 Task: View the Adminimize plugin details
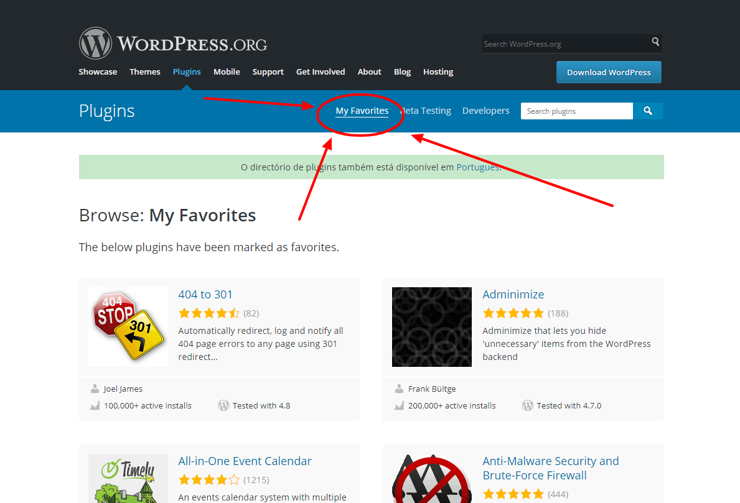tap(513, 294)
